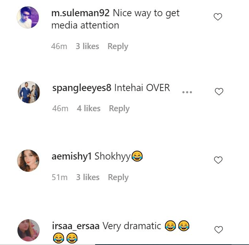Open irsaa_ersaa username link

[76, 226]
